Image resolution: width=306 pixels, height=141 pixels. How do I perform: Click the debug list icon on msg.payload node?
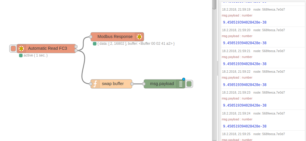181,84
